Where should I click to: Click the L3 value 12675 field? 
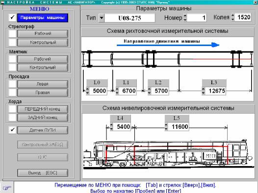coord(216,91)
